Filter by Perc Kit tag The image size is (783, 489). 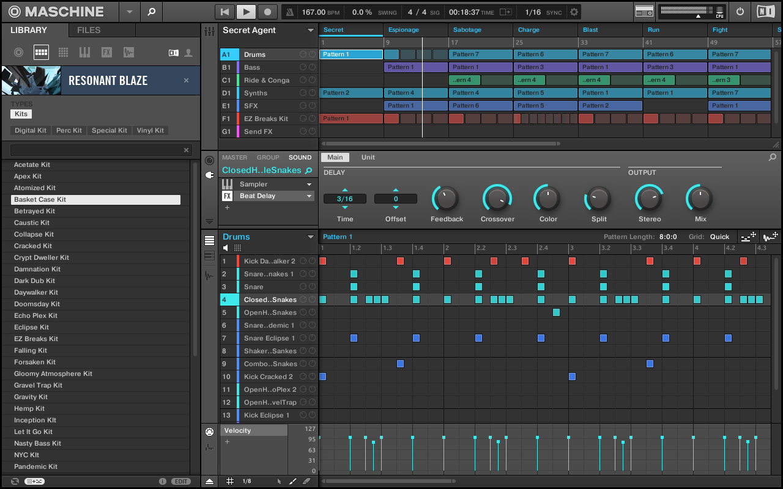(69, 131)
